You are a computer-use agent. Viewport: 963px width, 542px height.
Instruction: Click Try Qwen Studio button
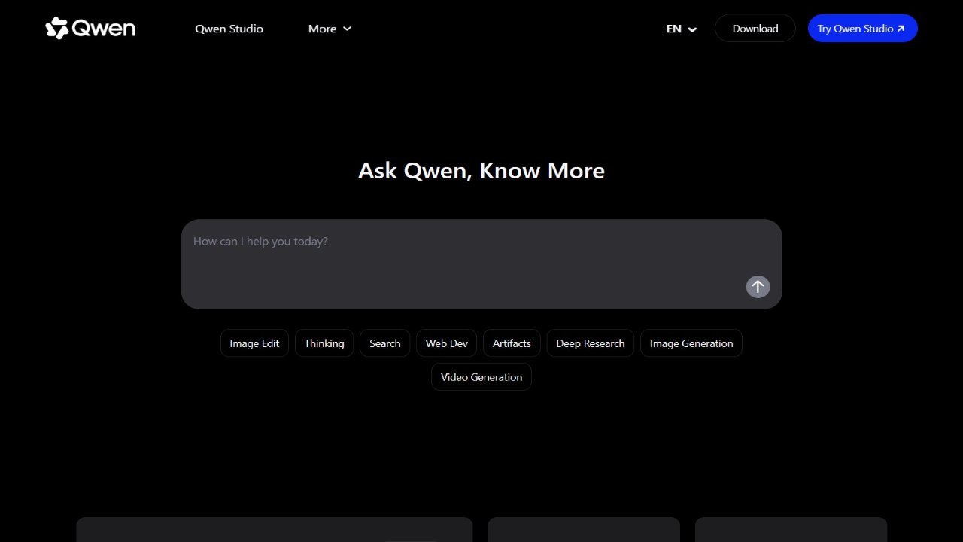click(862, 29)
